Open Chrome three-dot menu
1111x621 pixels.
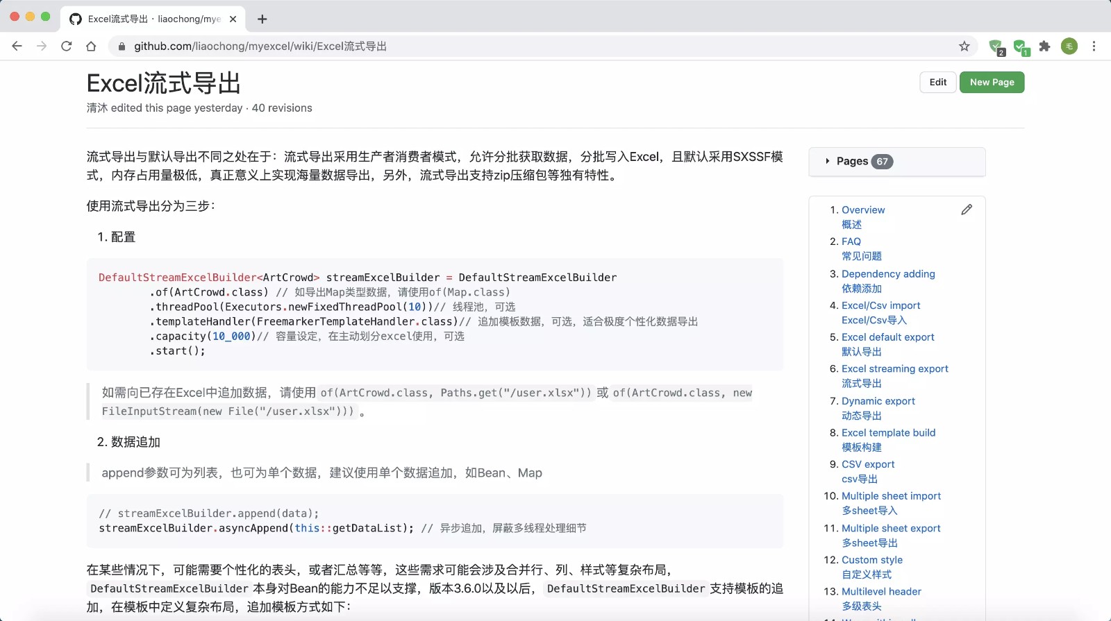pos(1094,46)
